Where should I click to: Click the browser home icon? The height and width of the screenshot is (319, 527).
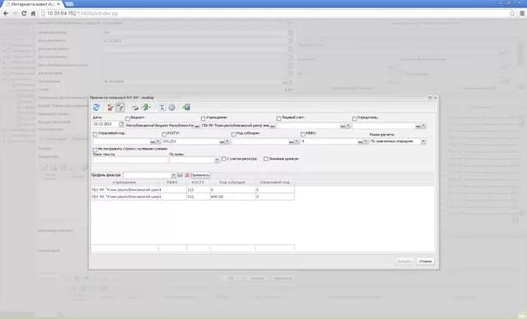(x=33, y=13)
